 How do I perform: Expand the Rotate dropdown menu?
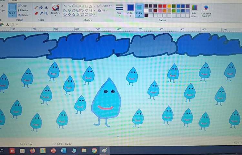[x=24, y=15]
